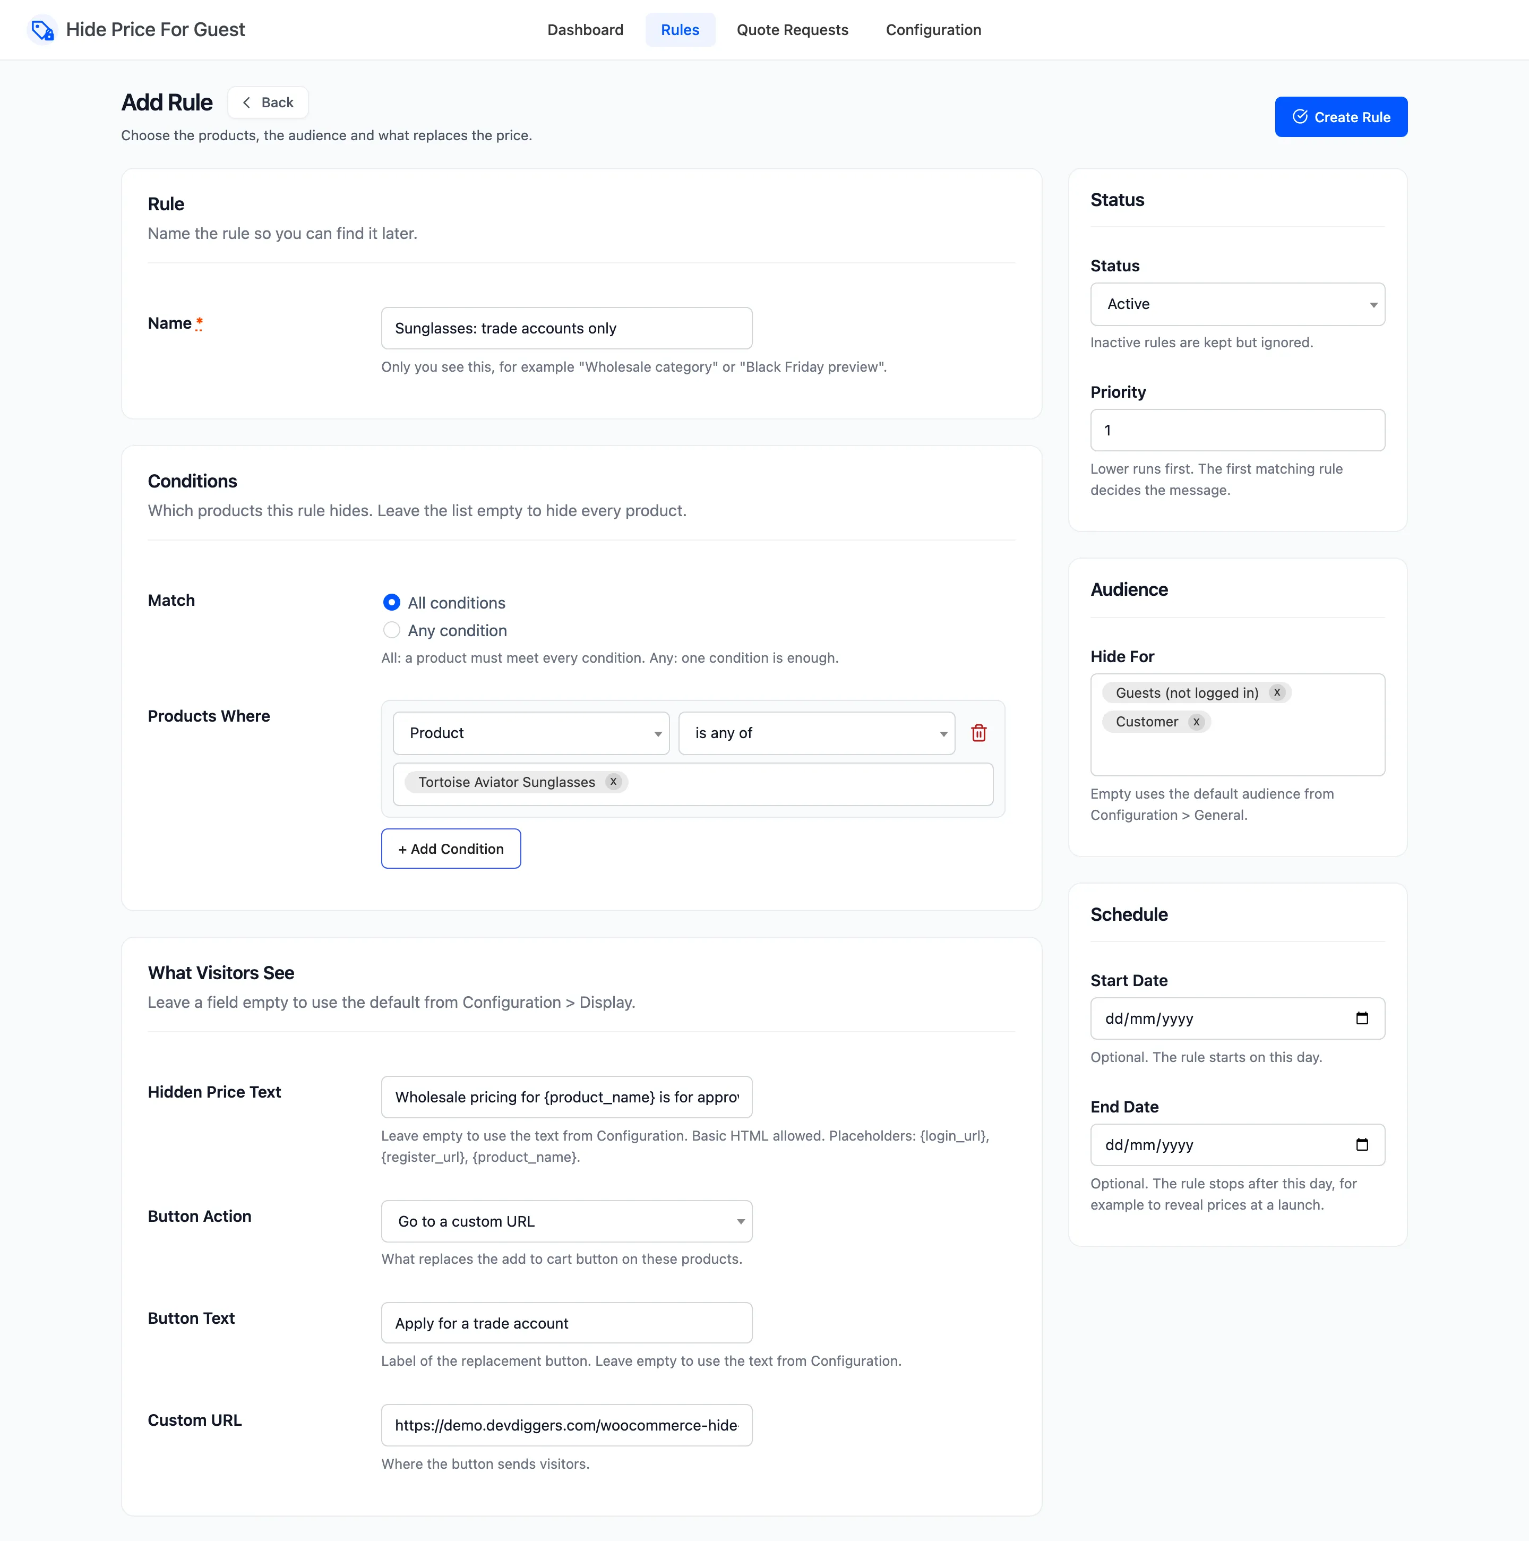Add another condition

pos(451,849)
